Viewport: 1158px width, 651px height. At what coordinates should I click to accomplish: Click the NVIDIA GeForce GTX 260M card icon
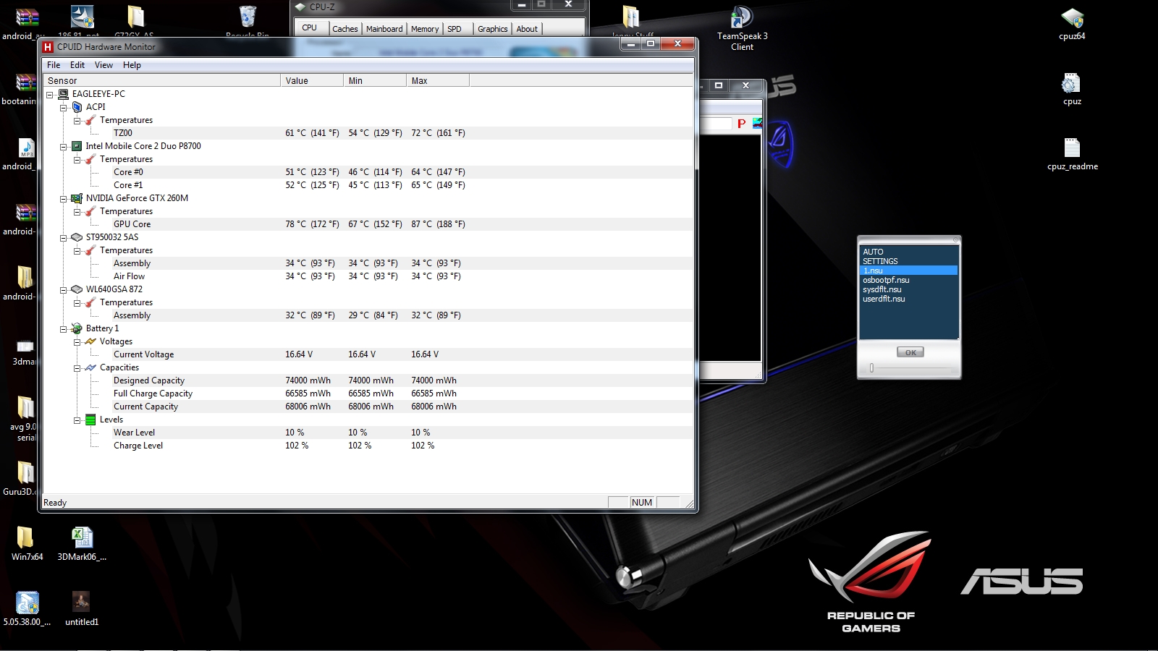(x=77, y=198)
